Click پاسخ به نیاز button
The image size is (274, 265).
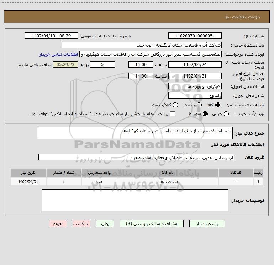(207, 224)
